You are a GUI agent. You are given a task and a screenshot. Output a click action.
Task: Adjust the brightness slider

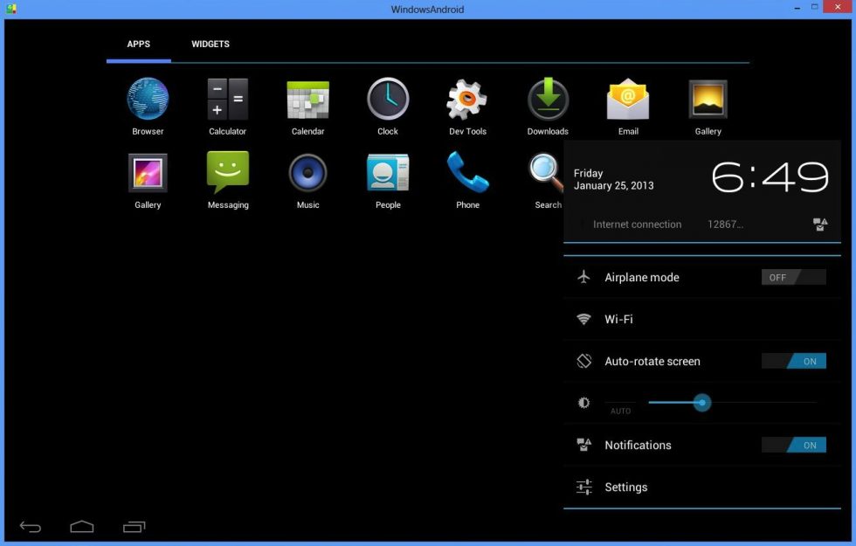coord(703,403)
